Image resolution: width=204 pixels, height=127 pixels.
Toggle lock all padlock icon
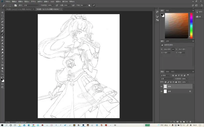tap(176, 82)
